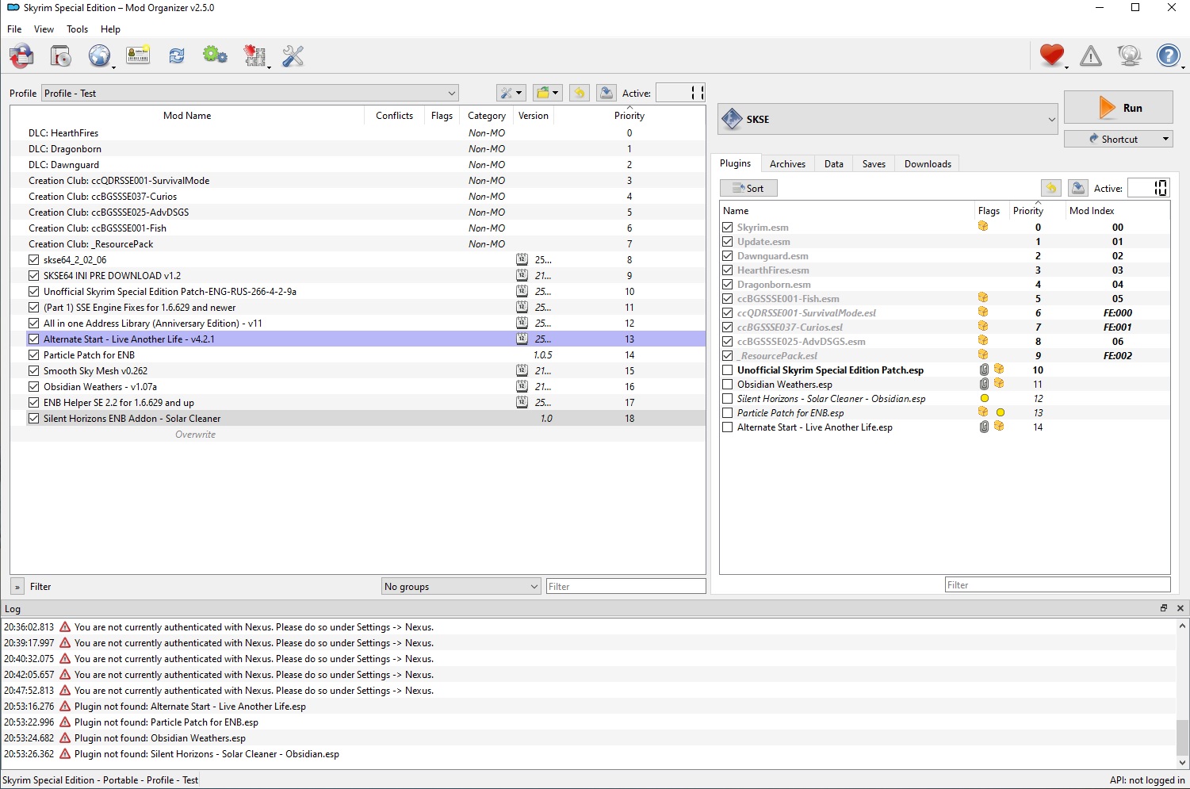Open the Profile selection dropdown
Screen dimensions: 1190x789
click(250, 93)
